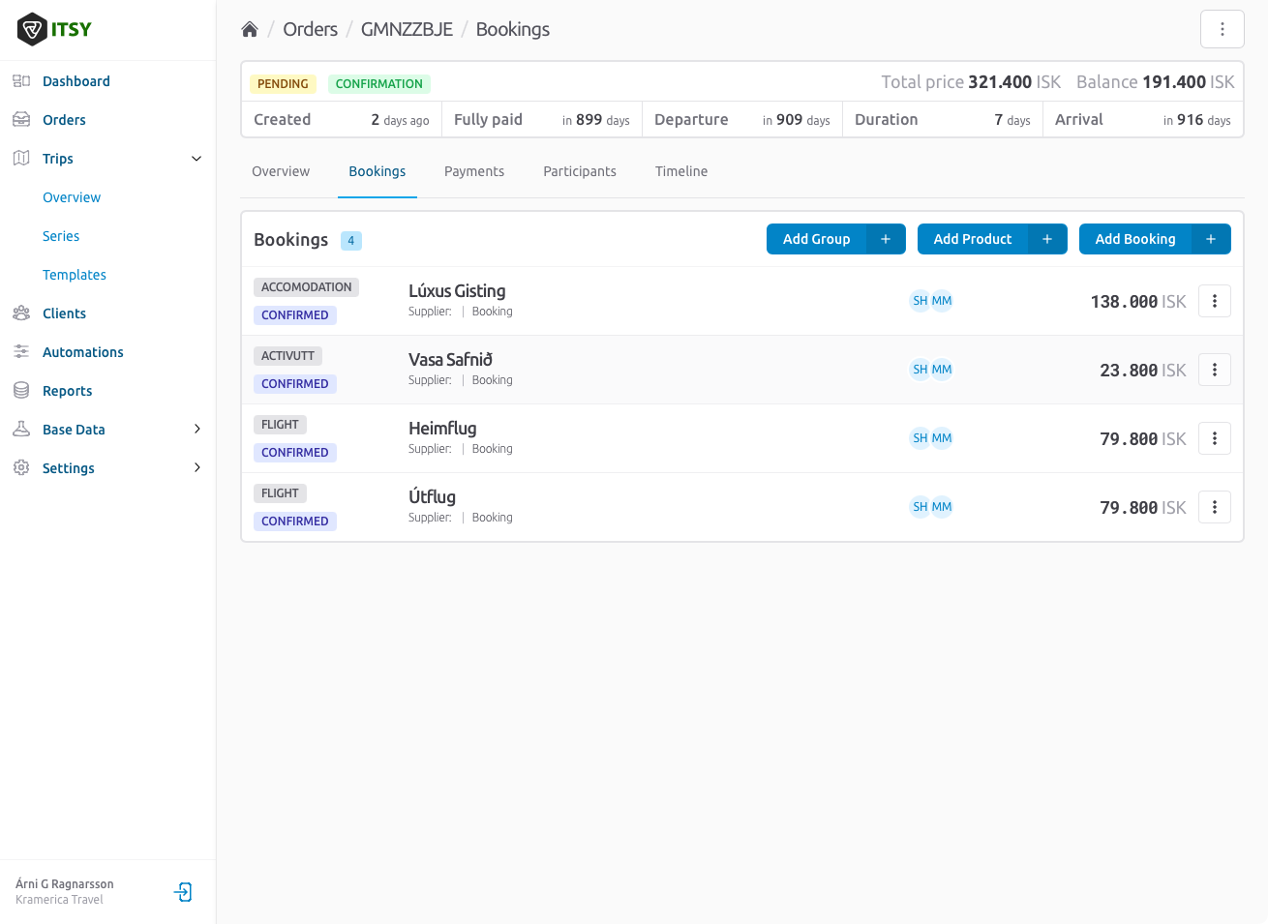Click user name Árni G Ragnarsson
This screenshot has height=924, width=1268.
click(x=65, y=884)
